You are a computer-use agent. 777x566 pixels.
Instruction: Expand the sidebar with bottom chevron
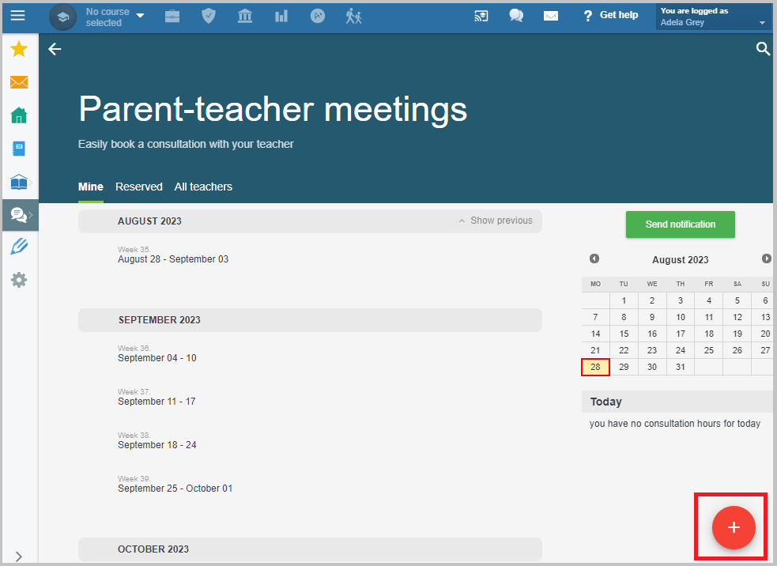pyautogui.click(x=19, y=556)
